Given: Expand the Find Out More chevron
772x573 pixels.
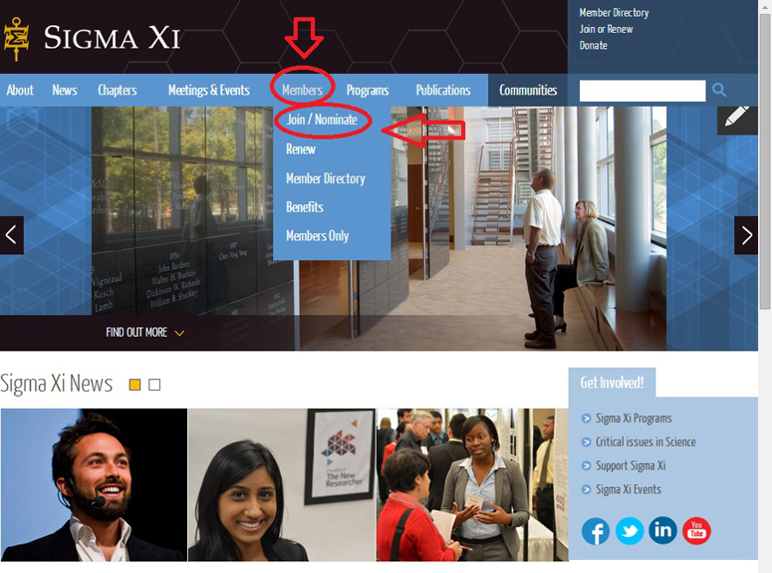Looking at the screenshot, I should [179, 333].
